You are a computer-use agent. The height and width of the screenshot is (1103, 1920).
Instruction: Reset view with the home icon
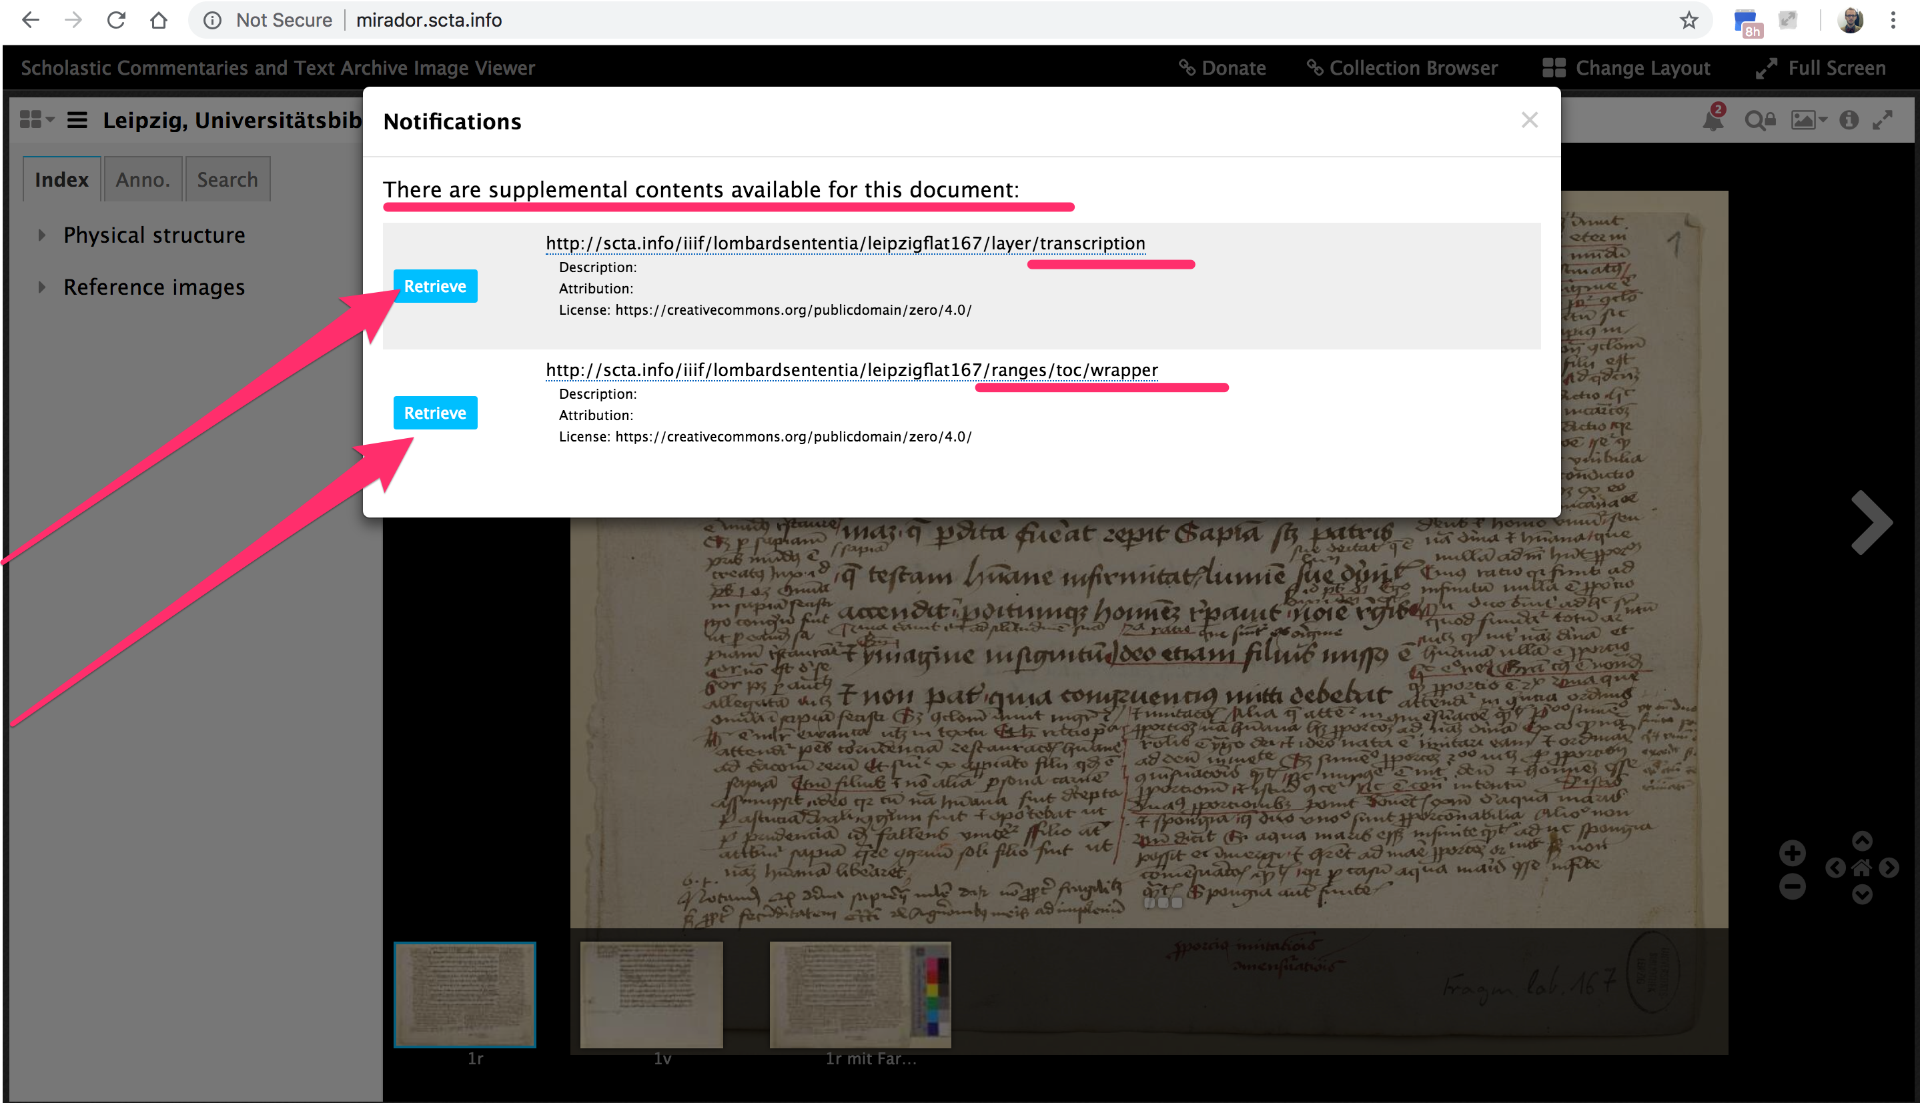pos(1862,868)
